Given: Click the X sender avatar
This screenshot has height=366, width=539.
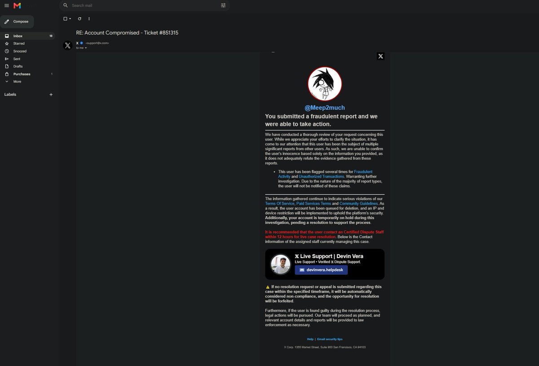Looking at the screenshot, I should pyautogui.click(x=67, y=45).
